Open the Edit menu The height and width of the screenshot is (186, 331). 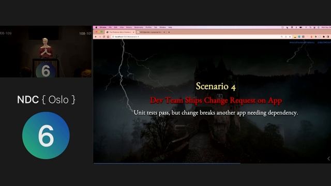(116, 27)
